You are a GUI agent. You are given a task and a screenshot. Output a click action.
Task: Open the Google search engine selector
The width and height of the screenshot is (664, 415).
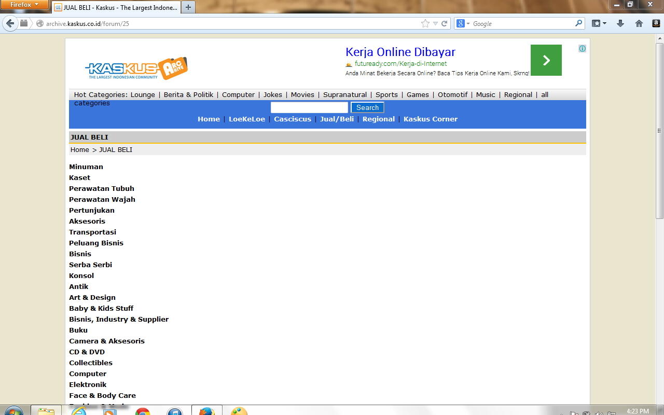[463, 23]
